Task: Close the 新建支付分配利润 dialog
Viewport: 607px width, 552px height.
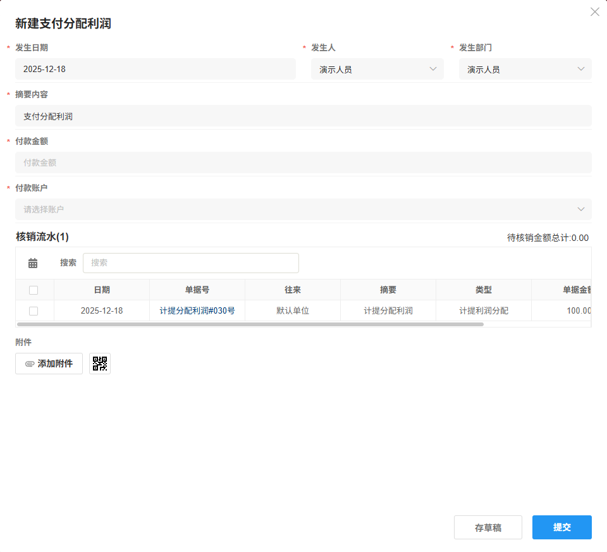Action: (x=594, y=11)
